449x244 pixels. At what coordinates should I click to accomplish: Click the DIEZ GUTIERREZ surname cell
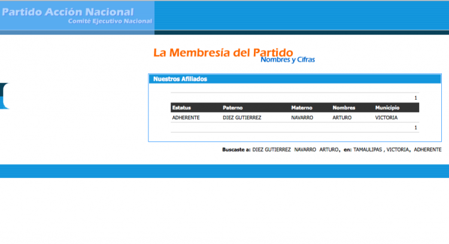[242, 118]
